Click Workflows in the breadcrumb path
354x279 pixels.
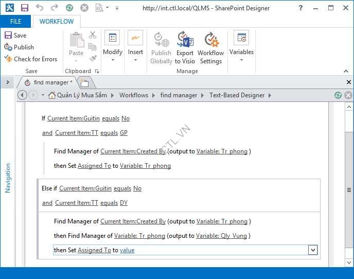point(134,95)
